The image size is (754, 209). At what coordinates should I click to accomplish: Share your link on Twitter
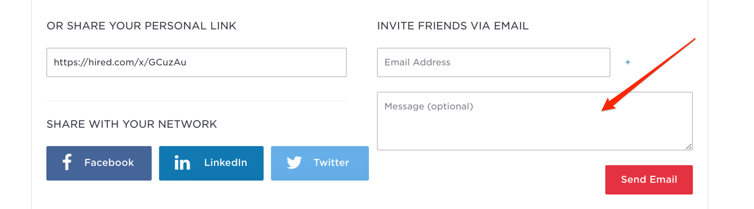pyautogui.click(x=320, y=163)
